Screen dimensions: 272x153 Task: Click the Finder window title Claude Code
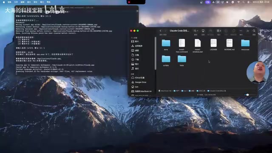[x=179, y=31]
